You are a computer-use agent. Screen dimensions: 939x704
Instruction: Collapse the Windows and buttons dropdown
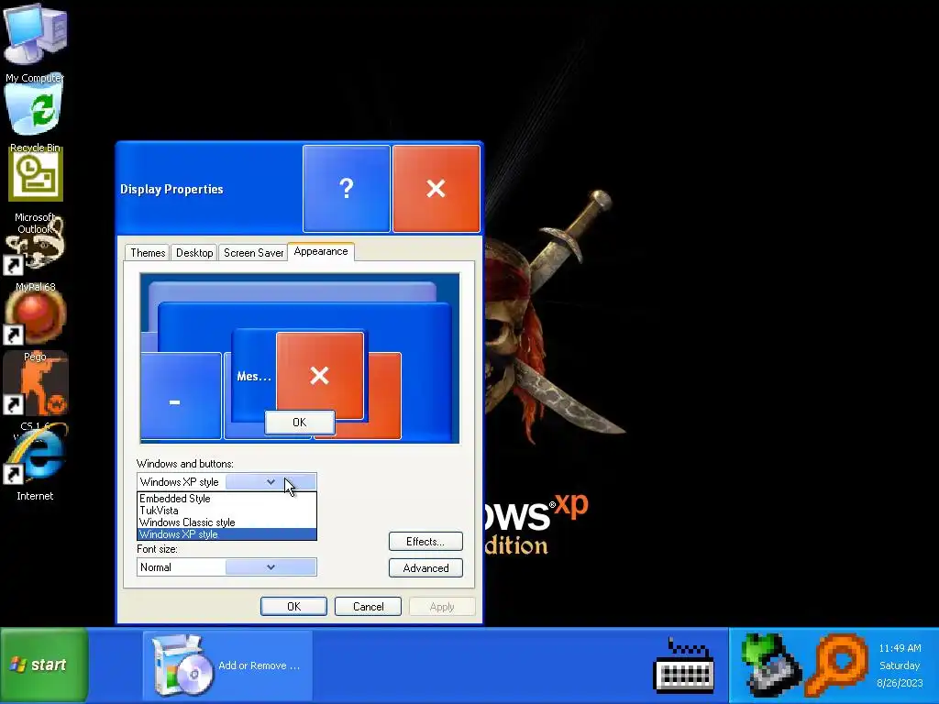pyautogui.click(x=271, y=482)
